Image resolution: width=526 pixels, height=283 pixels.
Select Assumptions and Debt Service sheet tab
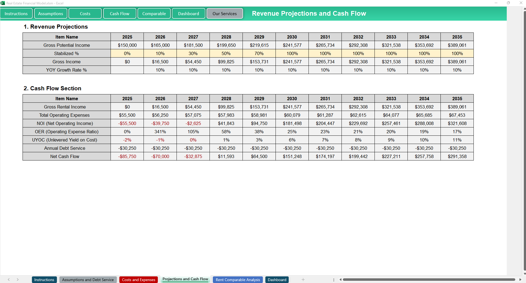click(x=88, y=280)
